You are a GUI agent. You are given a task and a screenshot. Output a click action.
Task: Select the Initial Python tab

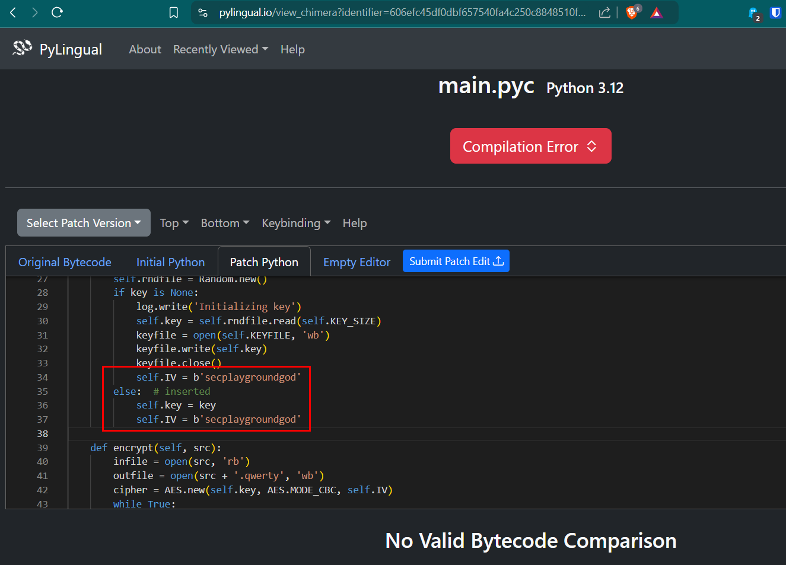click(x=170, y=262)
